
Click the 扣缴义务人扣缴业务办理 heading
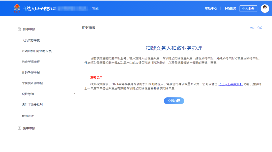click(x=174, y=48)
